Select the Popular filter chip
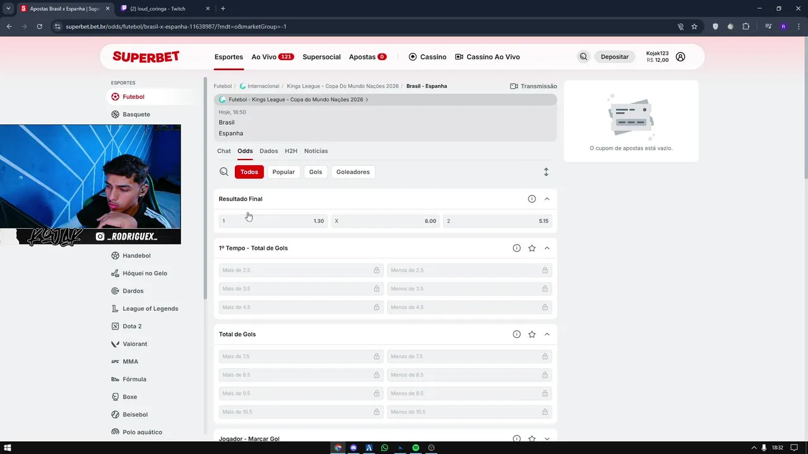The height and width of the screenshot is (454, 808). pos(283,172)
